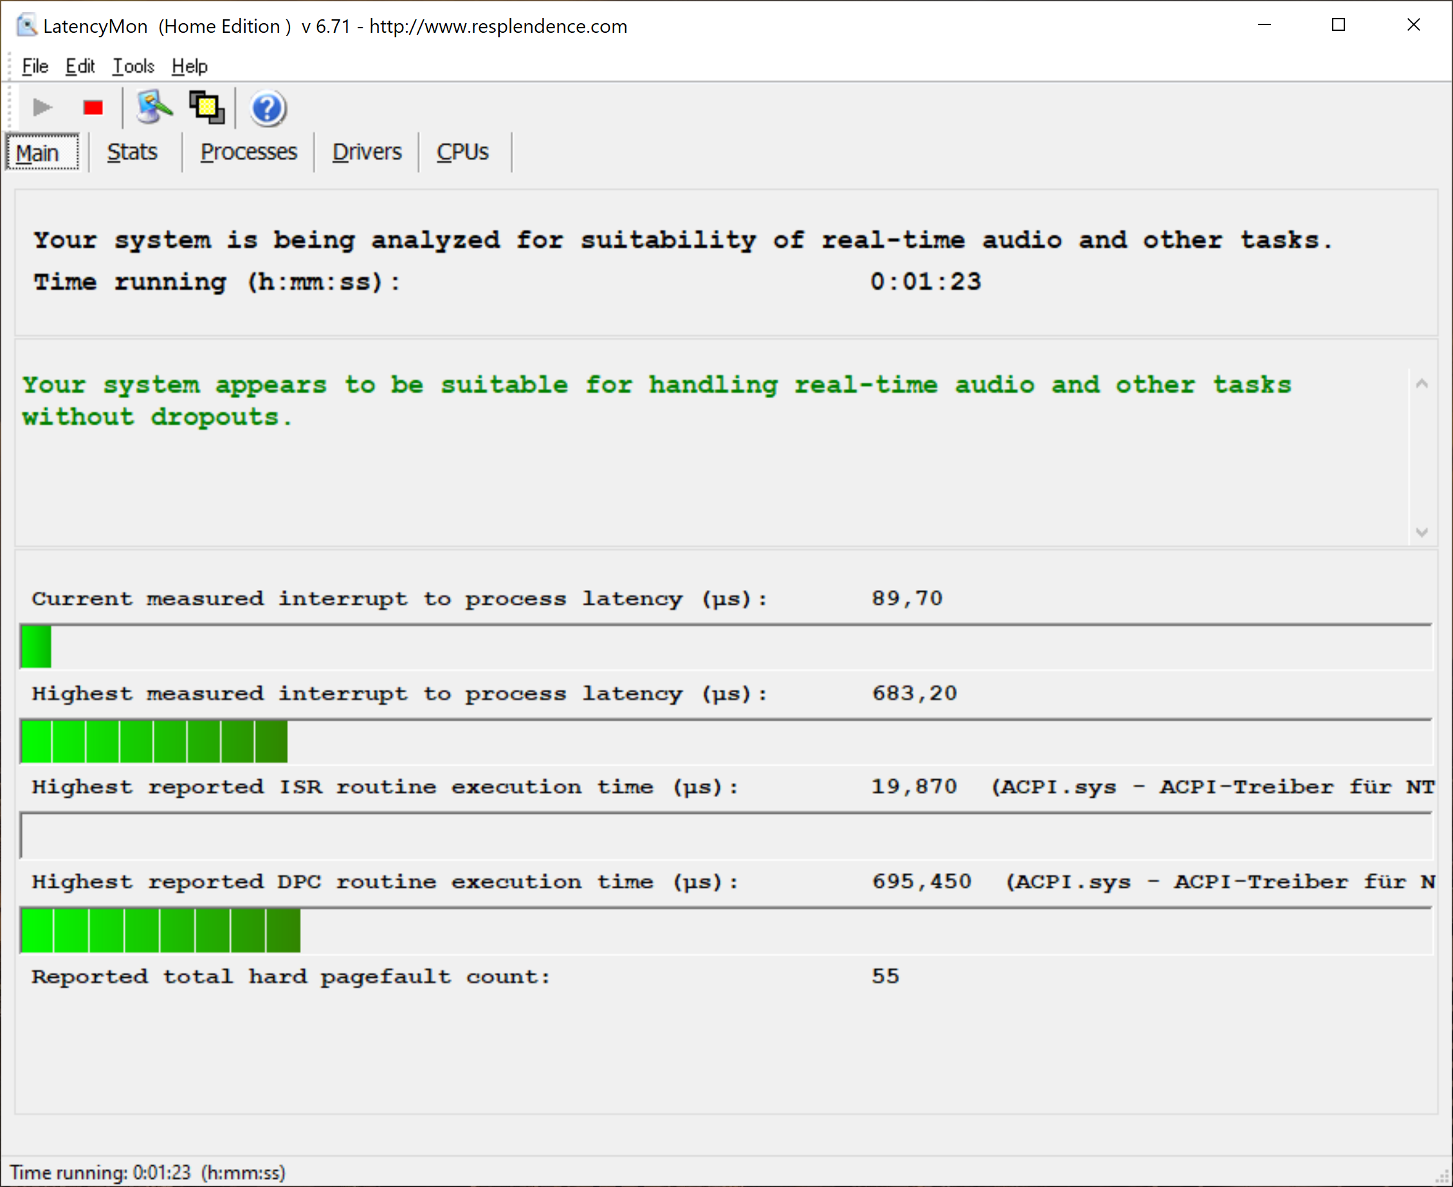Viewport: 1453px width, 1187px height.
Task: Switch to the Processes tab
Action: coord(249,152)
